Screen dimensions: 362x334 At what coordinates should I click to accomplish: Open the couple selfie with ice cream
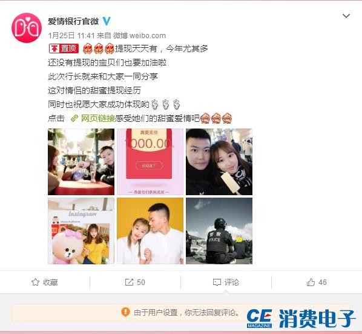pos(219,162)
